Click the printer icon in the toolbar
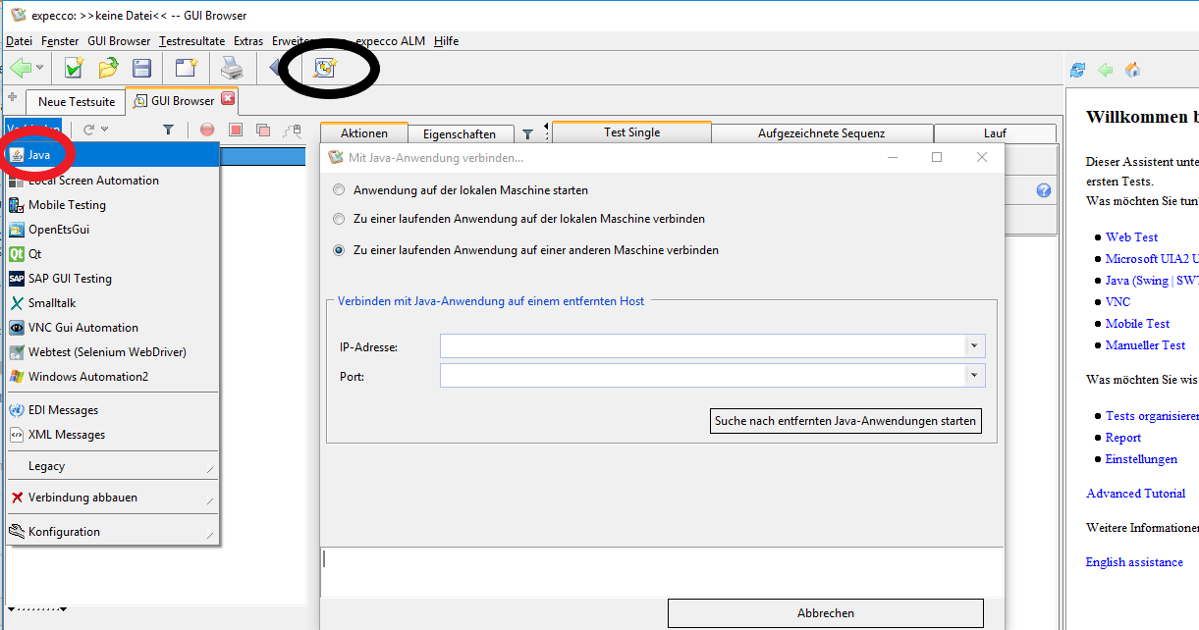Screen dimensions: 1199x630 pyautogui.click(x=231, y=68)
